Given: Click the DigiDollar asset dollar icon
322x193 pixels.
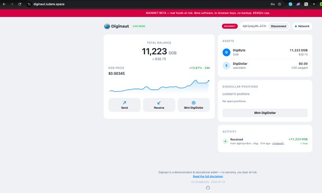Looking at the screenshot, I should pyautogui.click(x=226, y=66).
